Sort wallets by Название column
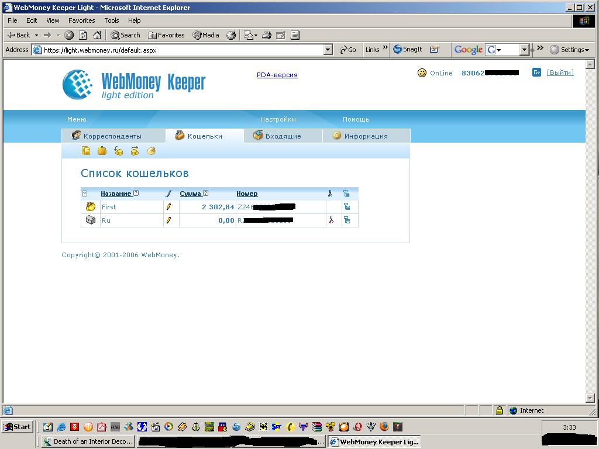The height and width of the screenshot is (449, 599). point(116,194)
